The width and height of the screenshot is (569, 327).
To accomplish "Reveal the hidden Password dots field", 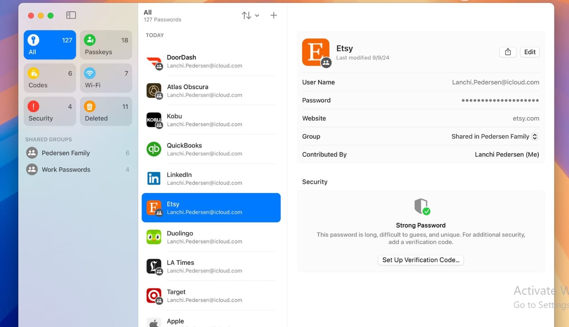I will pos(500,100).
